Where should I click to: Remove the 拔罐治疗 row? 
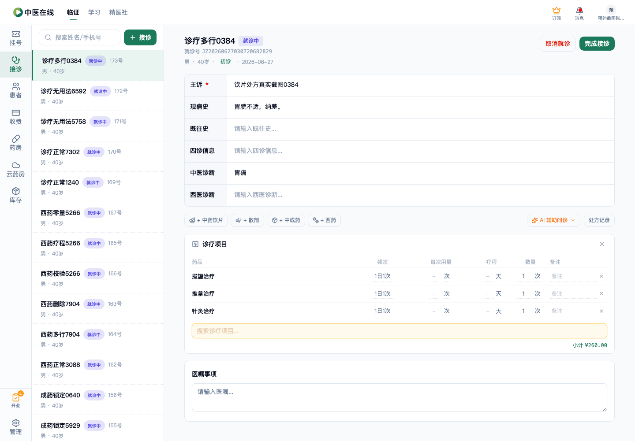click(x=601, y=276)
